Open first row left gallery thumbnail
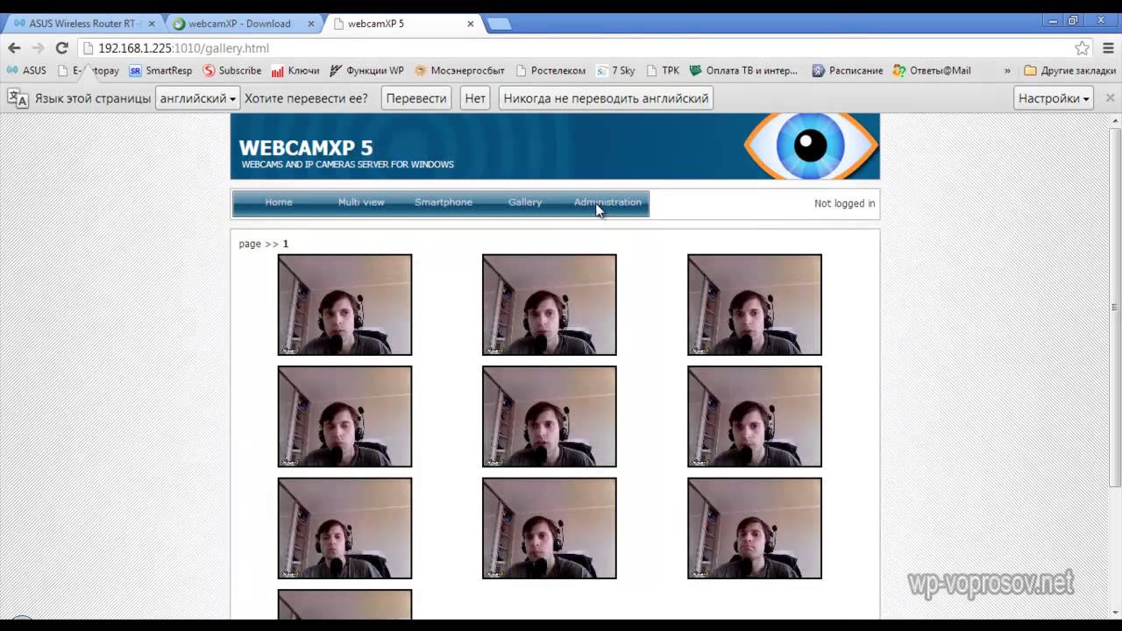This screenshot has height=631, width=1122. (344, 305)
